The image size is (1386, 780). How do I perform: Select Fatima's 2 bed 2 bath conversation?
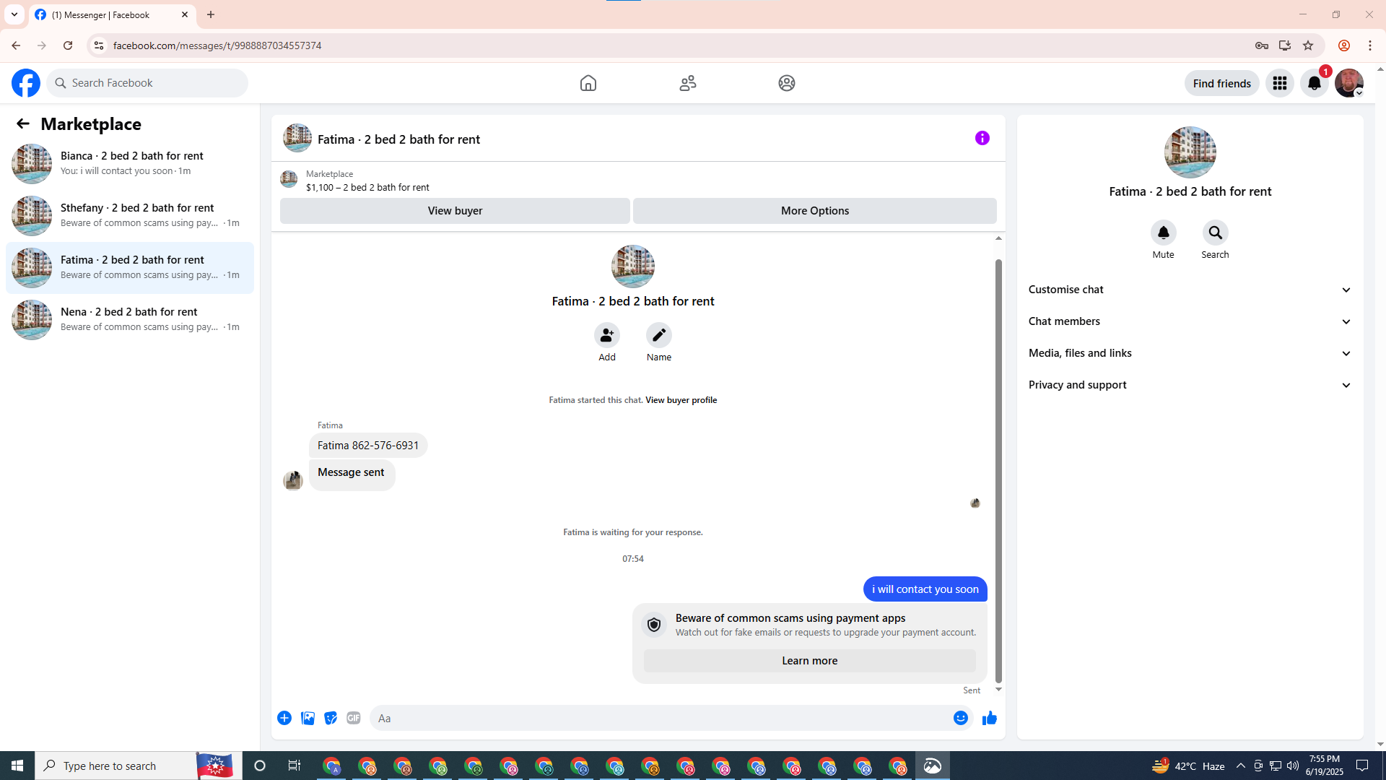130,267
